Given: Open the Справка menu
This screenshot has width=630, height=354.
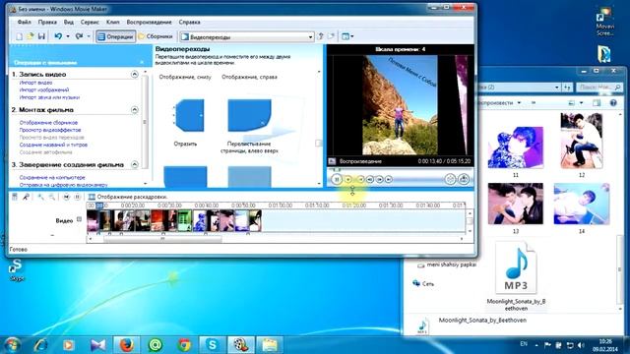Looking at the screenshot, I should 189,22.
